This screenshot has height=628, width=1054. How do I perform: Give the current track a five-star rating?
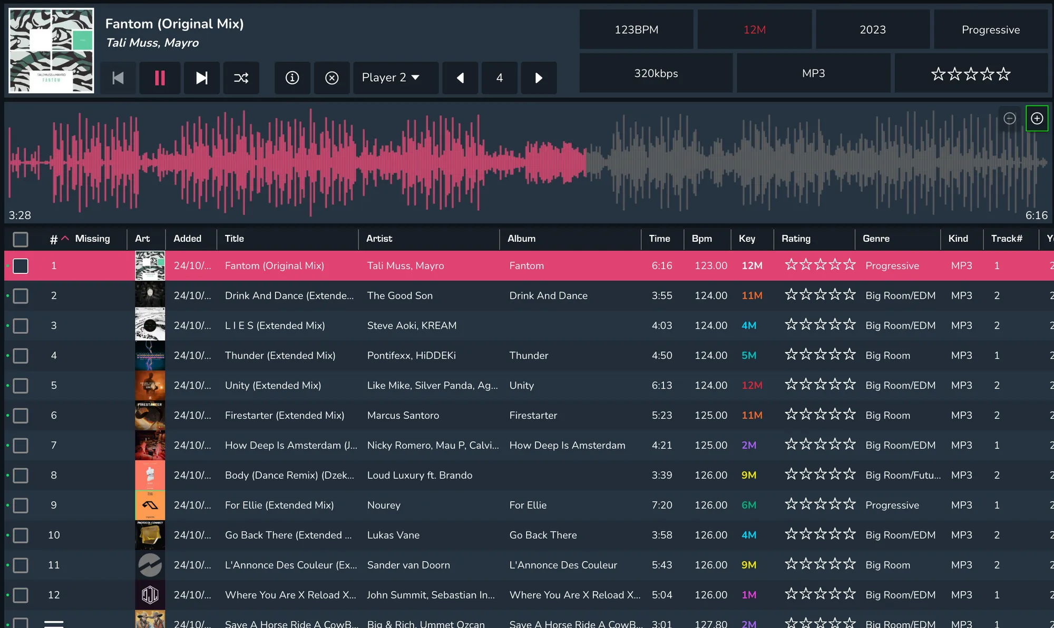pos(1003,74)
